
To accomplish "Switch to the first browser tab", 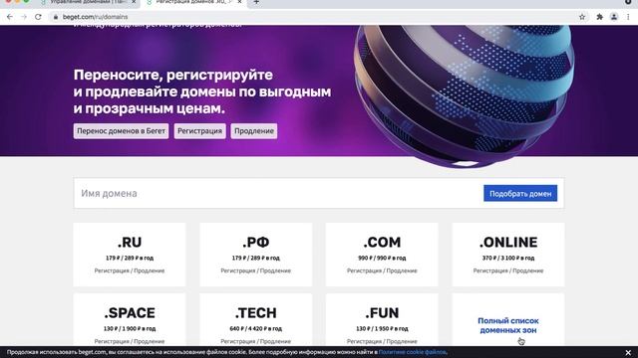I will [x=88, y=2].
